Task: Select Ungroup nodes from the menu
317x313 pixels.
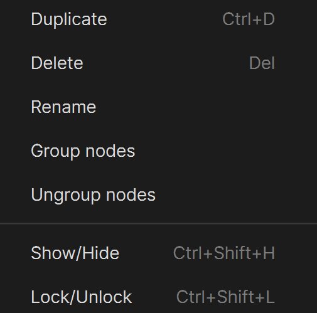Action: [158, 194]
